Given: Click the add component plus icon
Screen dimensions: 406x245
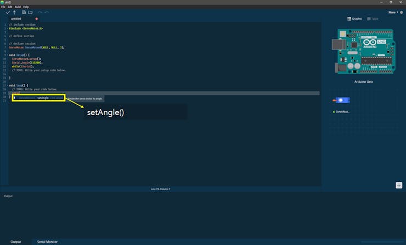Looking at the screenshot, I should point(399,185).
